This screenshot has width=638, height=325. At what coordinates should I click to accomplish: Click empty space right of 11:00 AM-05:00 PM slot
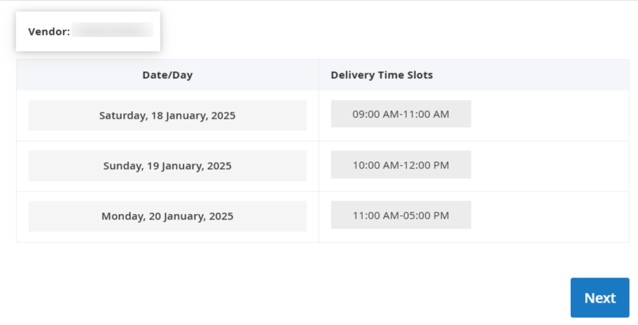tap(549, 216)
